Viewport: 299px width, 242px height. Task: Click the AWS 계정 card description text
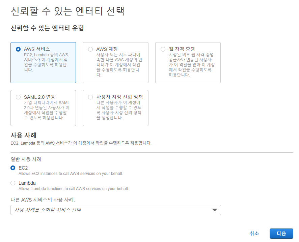pyautogui.click(x=119, y=65)
